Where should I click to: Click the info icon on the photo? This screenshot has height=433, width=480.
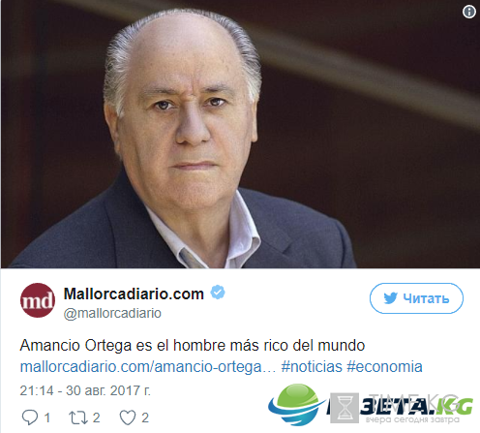click(x=468, y=12)
